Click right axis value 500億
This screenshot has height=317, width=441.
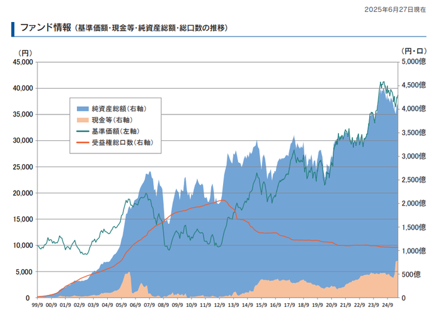click(411, 274)
